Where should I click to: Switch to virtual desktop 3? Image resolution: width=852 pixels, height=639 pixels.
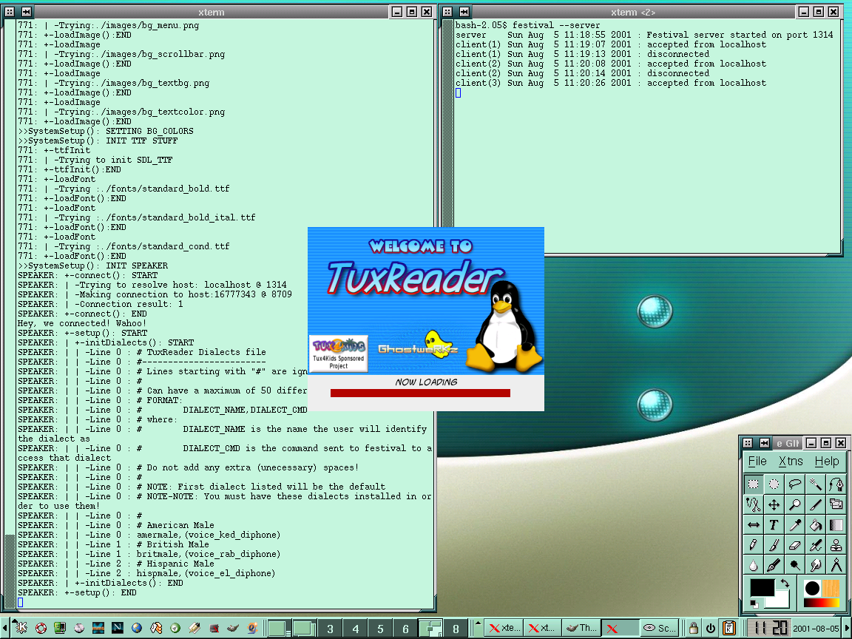tap(330, 629)
